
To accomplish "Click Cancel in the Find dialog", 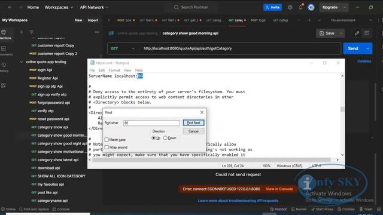I will click(x=193, y=131).
